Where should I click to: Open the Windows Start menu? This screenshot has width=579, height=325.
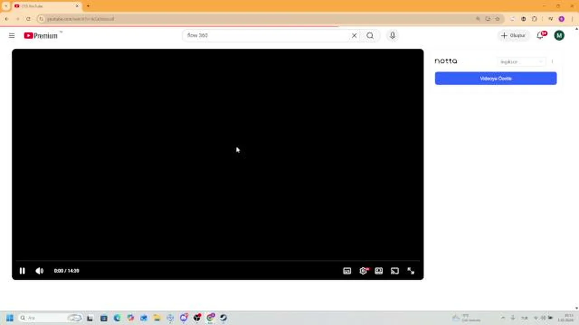(9, 318)
